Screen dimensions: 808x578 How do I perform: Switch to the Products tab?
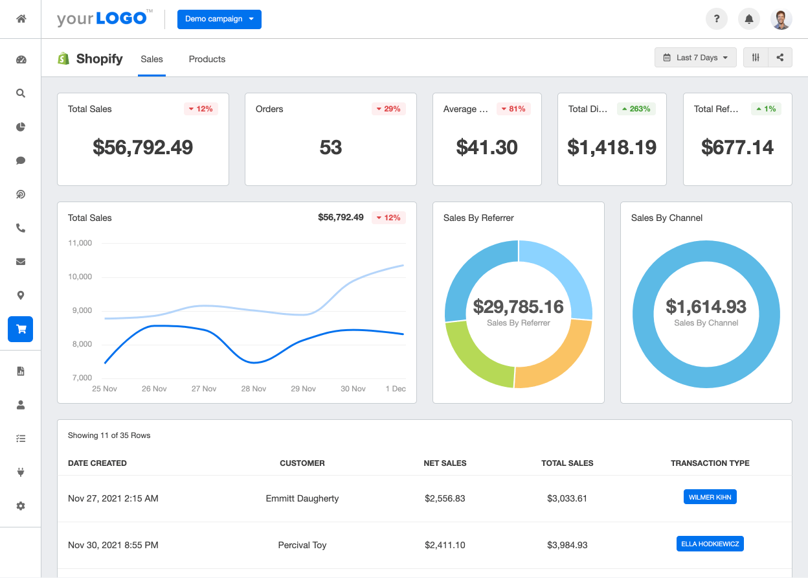[x=207, y=59]
